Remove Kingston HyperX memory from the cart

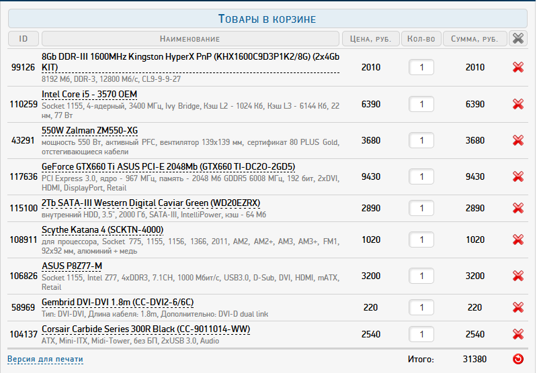[518, 67]
